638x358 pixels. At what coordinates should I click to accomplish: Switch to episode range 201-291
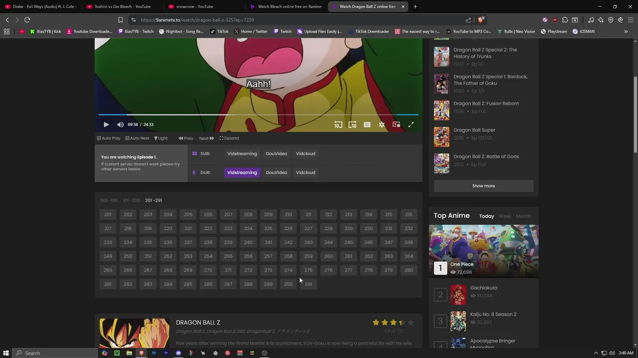(x=154, y=200)
